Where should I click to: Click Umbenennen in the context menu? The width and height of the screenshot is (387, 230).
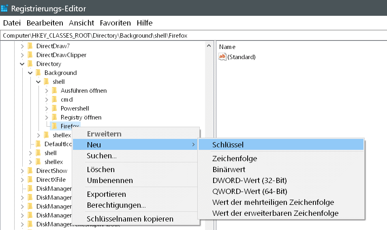pos(110,181)
